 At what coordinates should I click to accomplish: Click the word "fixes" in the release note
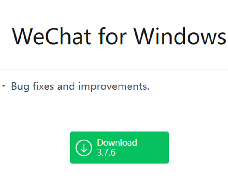[43, 86]
